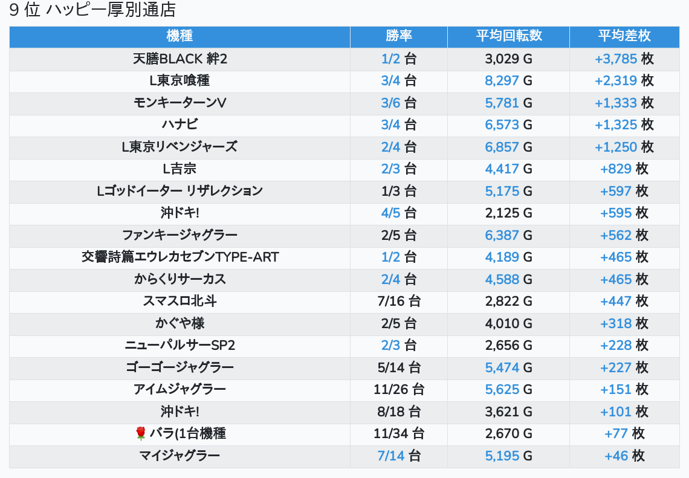Click the ファンキージャグラー machine name
Screen dimensions: 689x478
click(180, 235)
